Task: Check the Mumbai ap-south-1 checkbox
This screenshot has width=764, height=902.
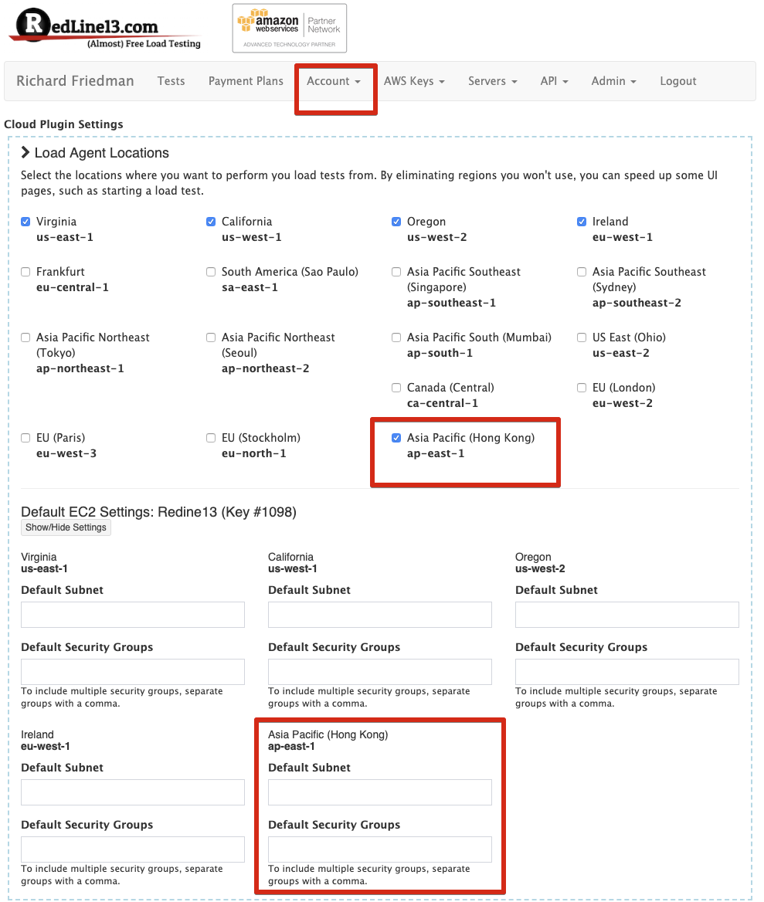Action: click(x=396, y=337)
